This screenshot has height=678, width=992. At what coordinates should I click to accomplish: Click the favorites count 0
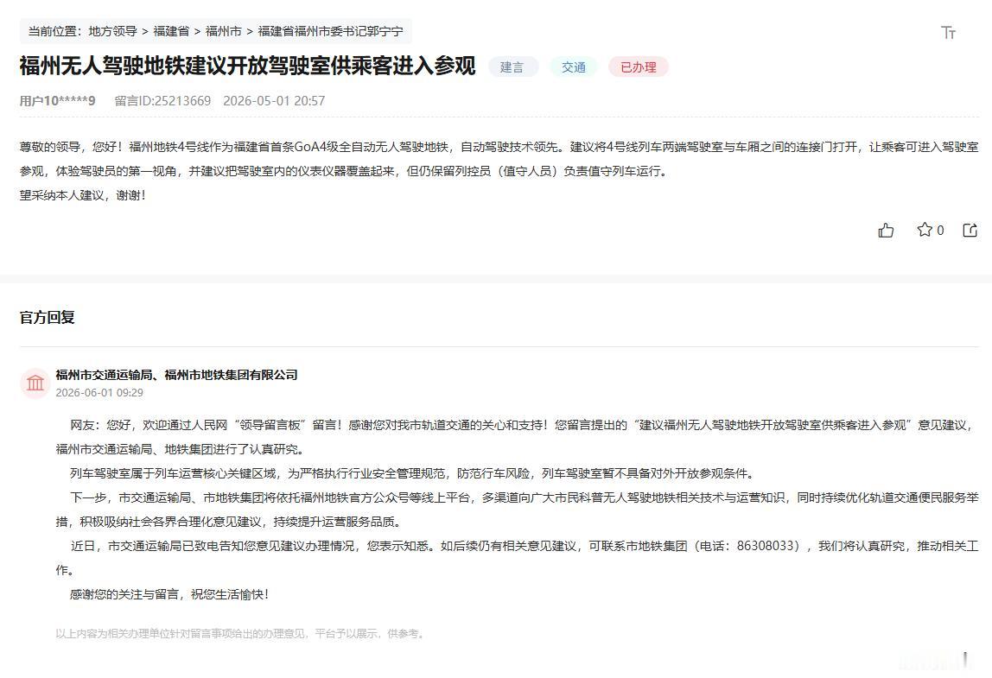point(940,231)
